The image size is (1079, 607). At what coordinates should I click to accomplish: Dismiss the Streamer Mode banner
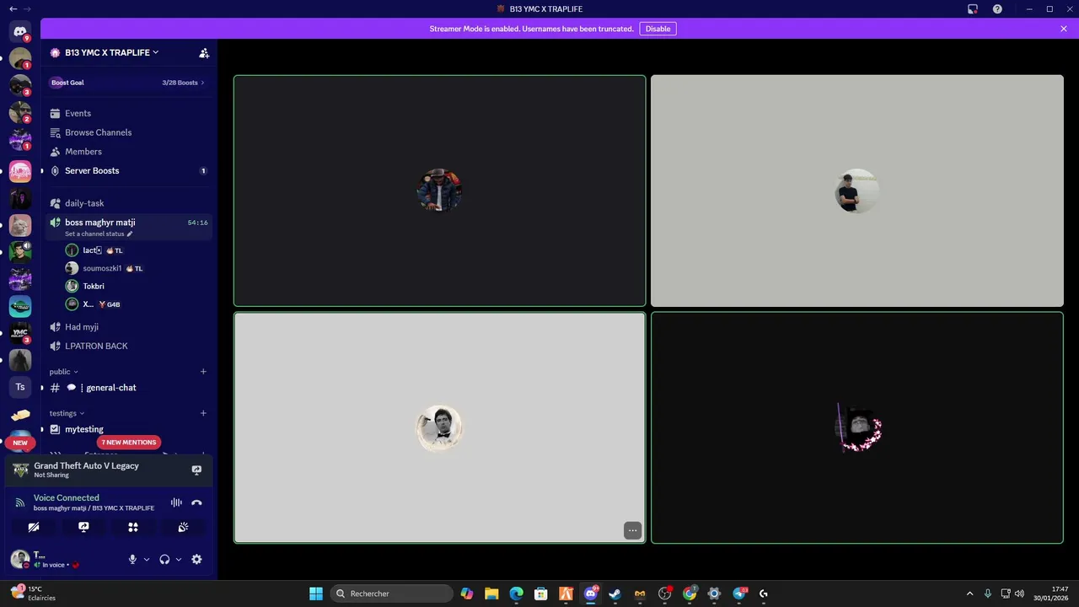pos(1064,29)
